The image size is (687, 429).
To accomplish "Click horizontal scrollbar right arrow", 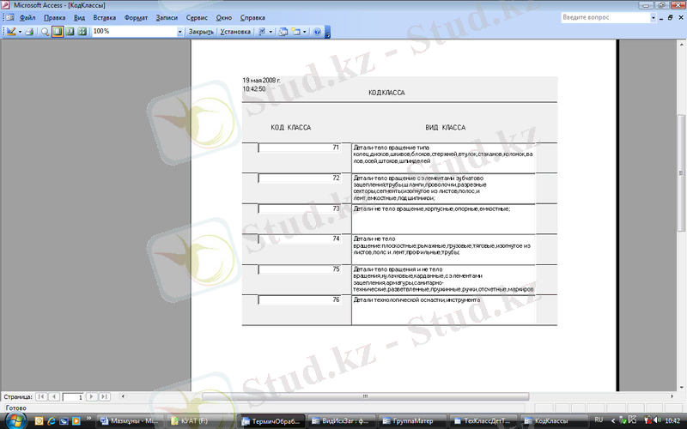I will tap(672, 396).
